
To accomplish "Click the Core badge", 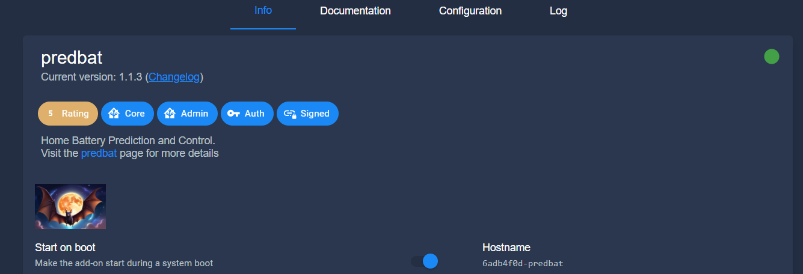I will 128,114.
